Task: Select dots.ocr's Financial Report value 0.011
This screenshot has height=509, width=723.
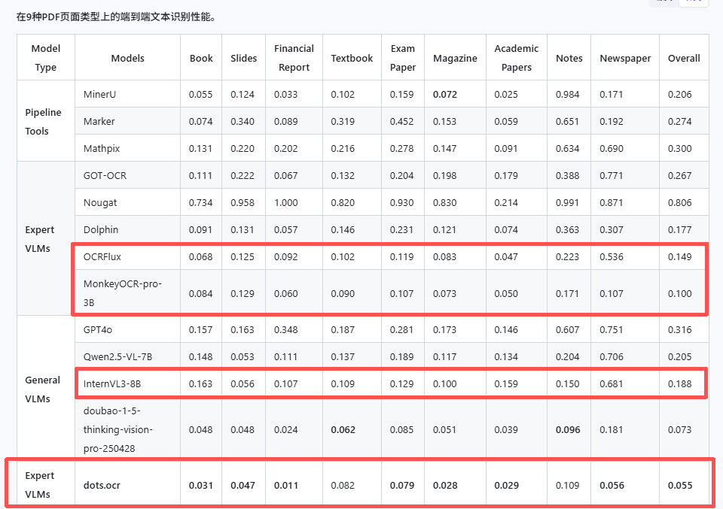Action: (286, 486)
